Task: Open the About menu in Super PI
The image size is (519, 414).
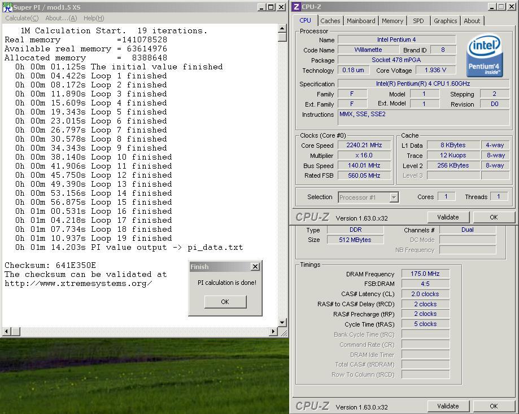Action: click(x=61, y=18)
